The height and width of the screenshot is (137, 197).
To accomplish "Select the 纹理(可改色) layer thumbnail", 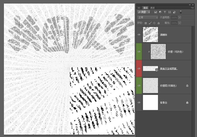I will (x=158, y=52).
